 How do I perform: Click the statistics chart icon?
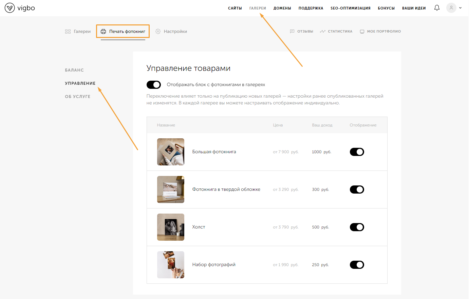click(x=322, y=32)
